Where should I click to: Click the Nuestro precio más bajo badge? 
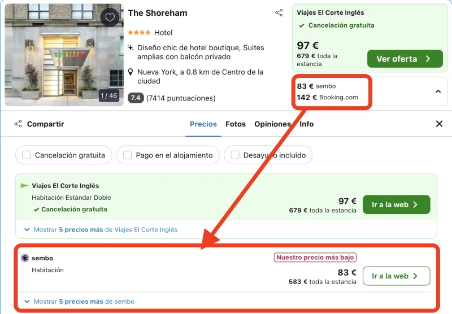point(315,258)
